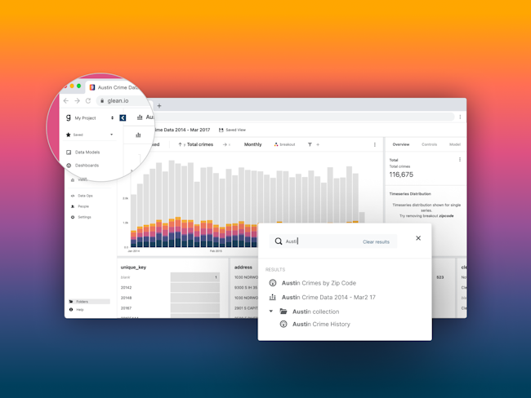Select the 20167 value in unique_key
The image size is (531, 398).
126,308
